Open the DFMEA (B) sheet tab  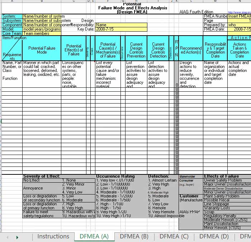[x=134, y=236]
